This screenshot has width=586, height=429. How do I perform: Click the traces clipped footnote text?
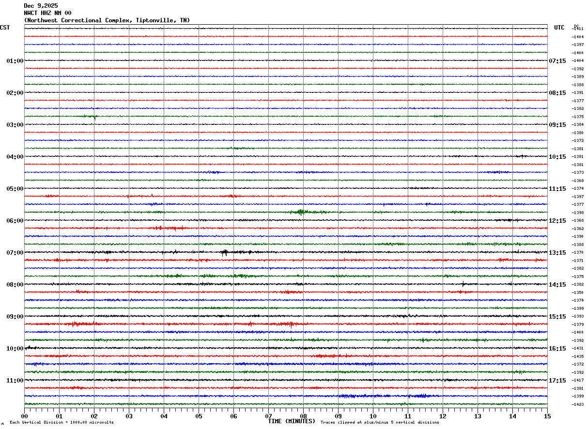(x=380, y=423)
